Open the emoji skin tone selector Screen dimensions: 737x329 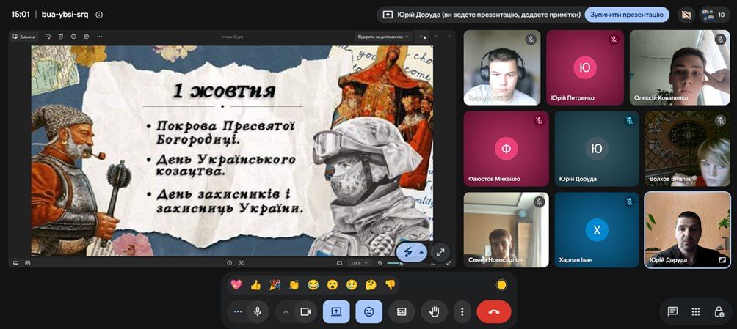tap(501, 284)
